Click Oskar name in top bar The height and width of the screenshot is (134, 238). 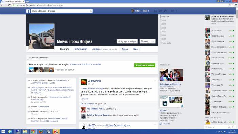pos(137,11)
